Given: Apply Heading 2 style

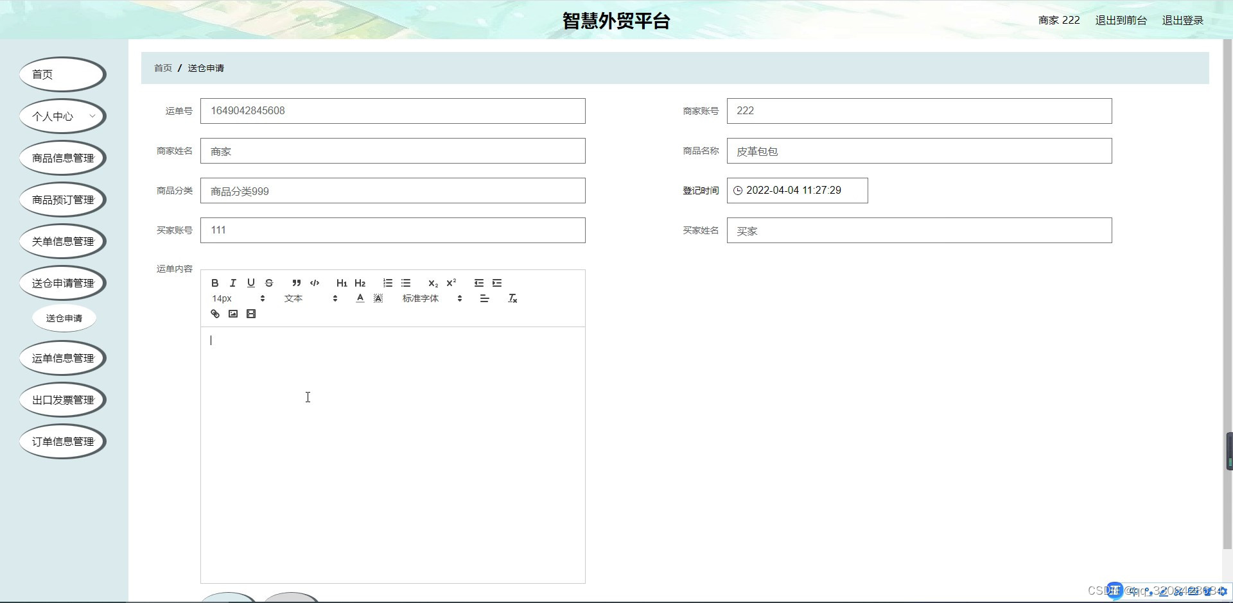Looking at the screenshot, I should [x=360, y=283].
